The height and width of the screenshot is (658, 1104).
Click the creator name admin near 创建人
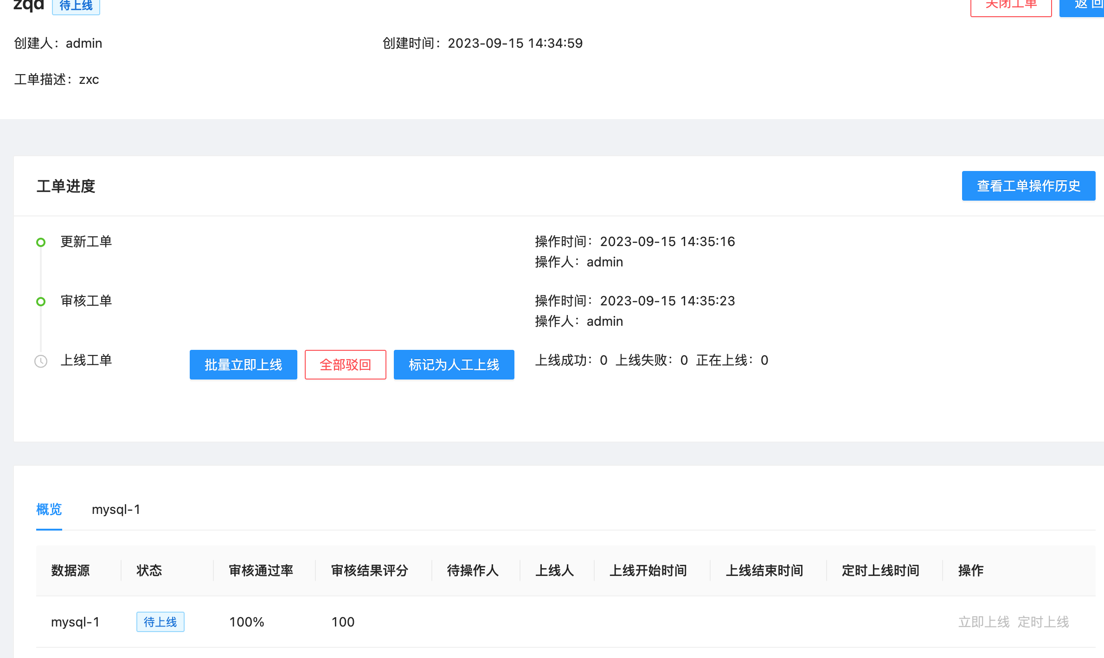tap(83, 43)
